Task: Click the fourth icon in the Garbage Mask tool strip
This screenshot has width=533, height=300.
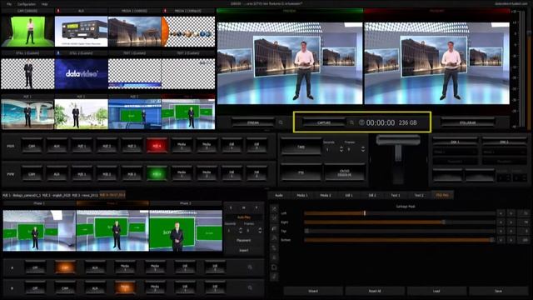Action: [274, 238]
